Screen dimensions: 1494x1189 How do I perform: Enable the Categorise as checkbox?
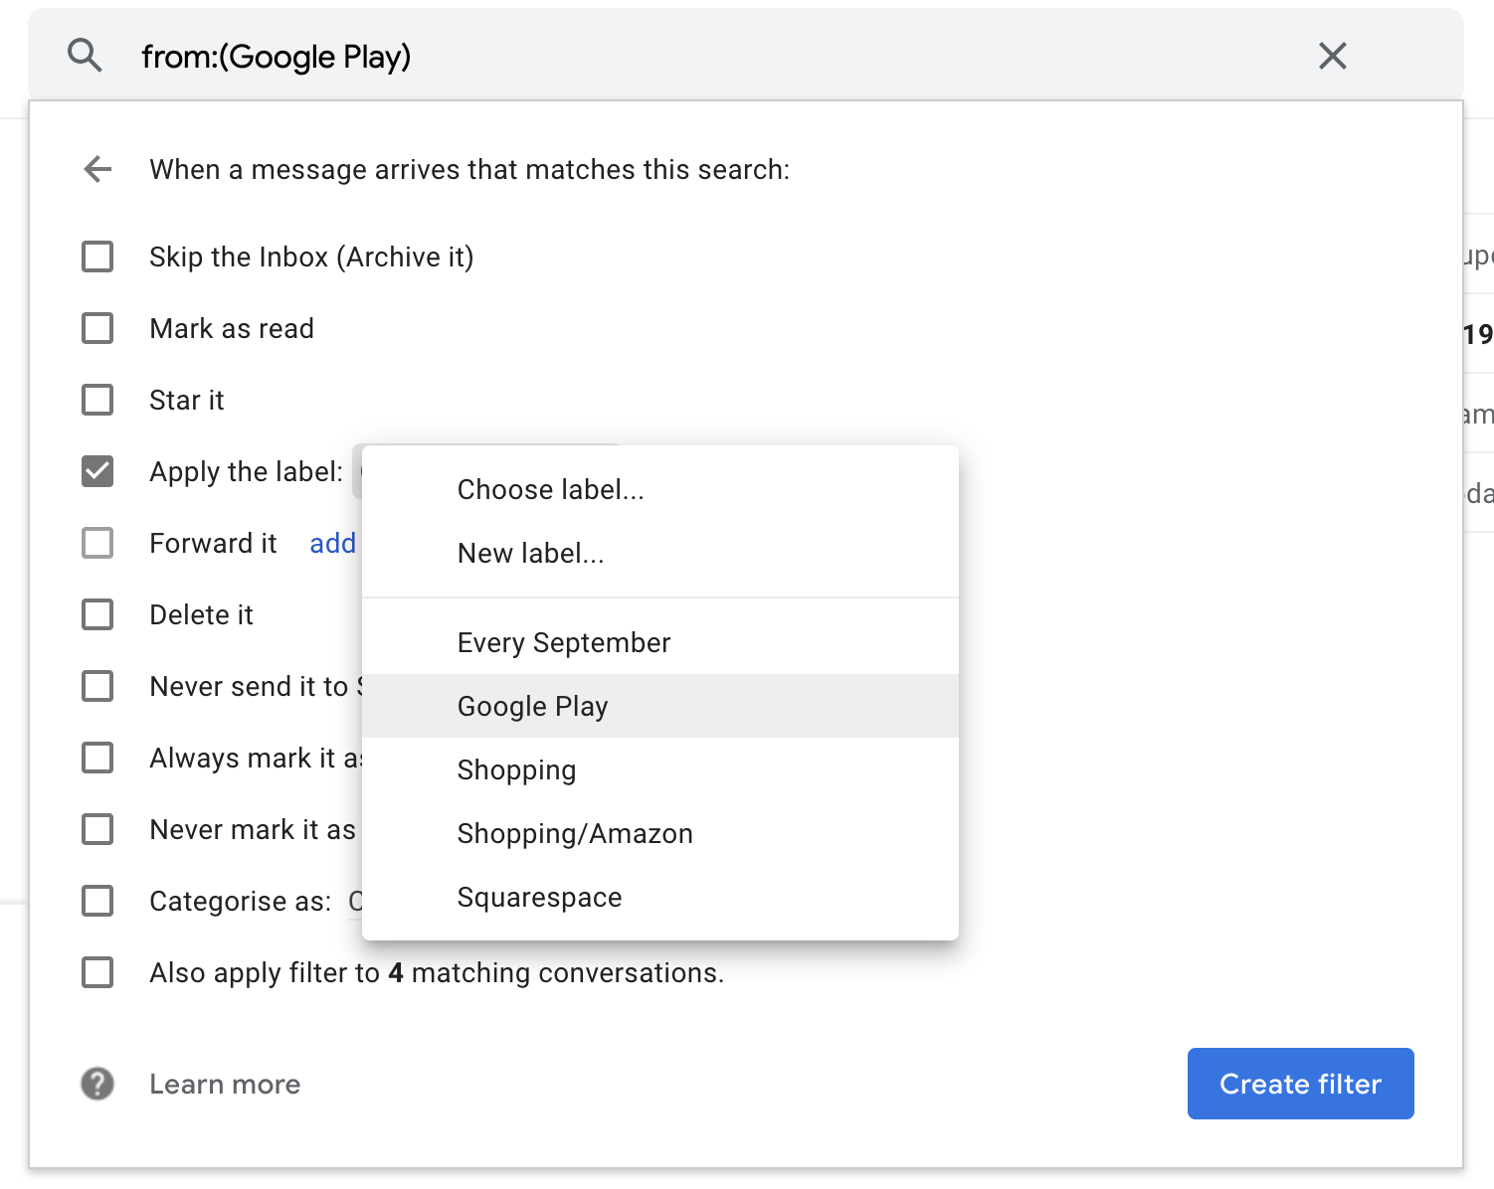tap(97, 901)
